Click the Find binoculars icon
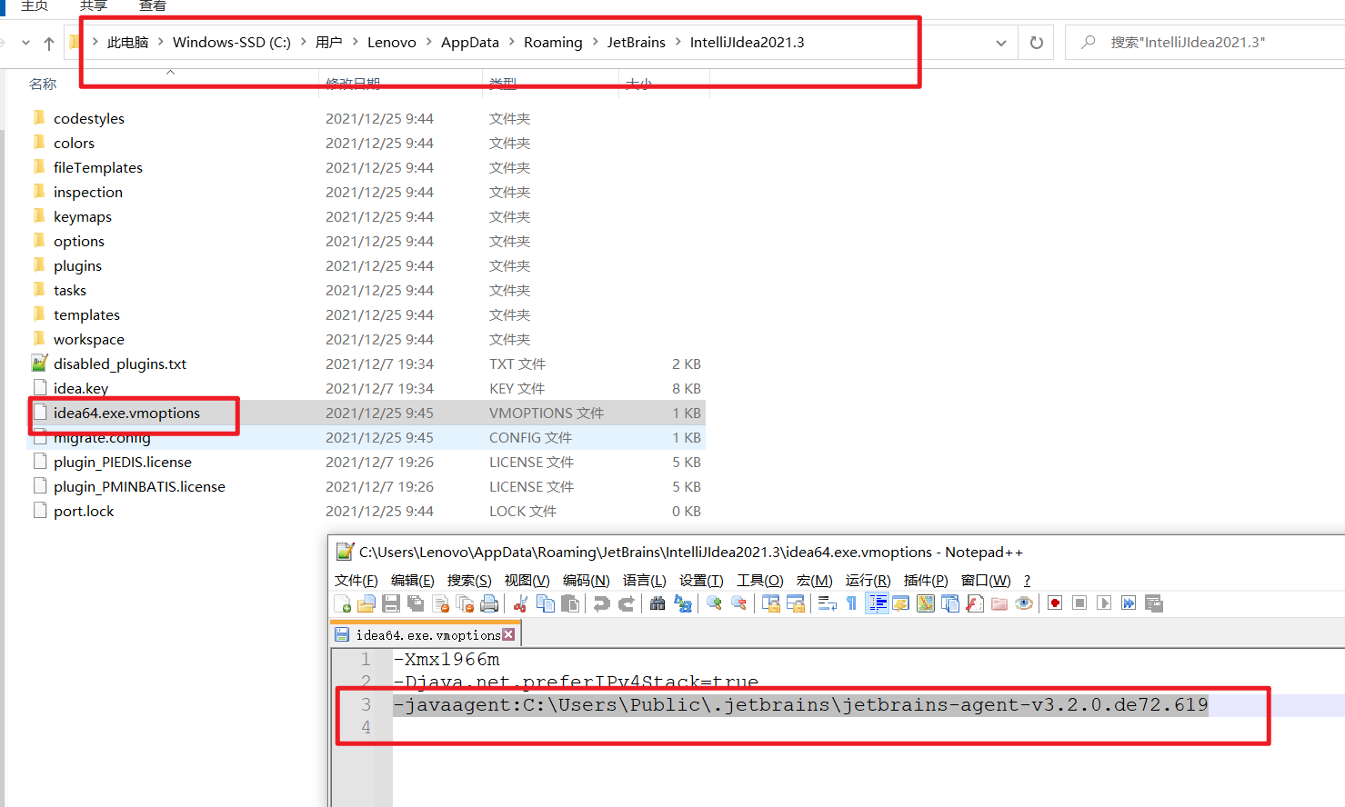 click(657, 603)
